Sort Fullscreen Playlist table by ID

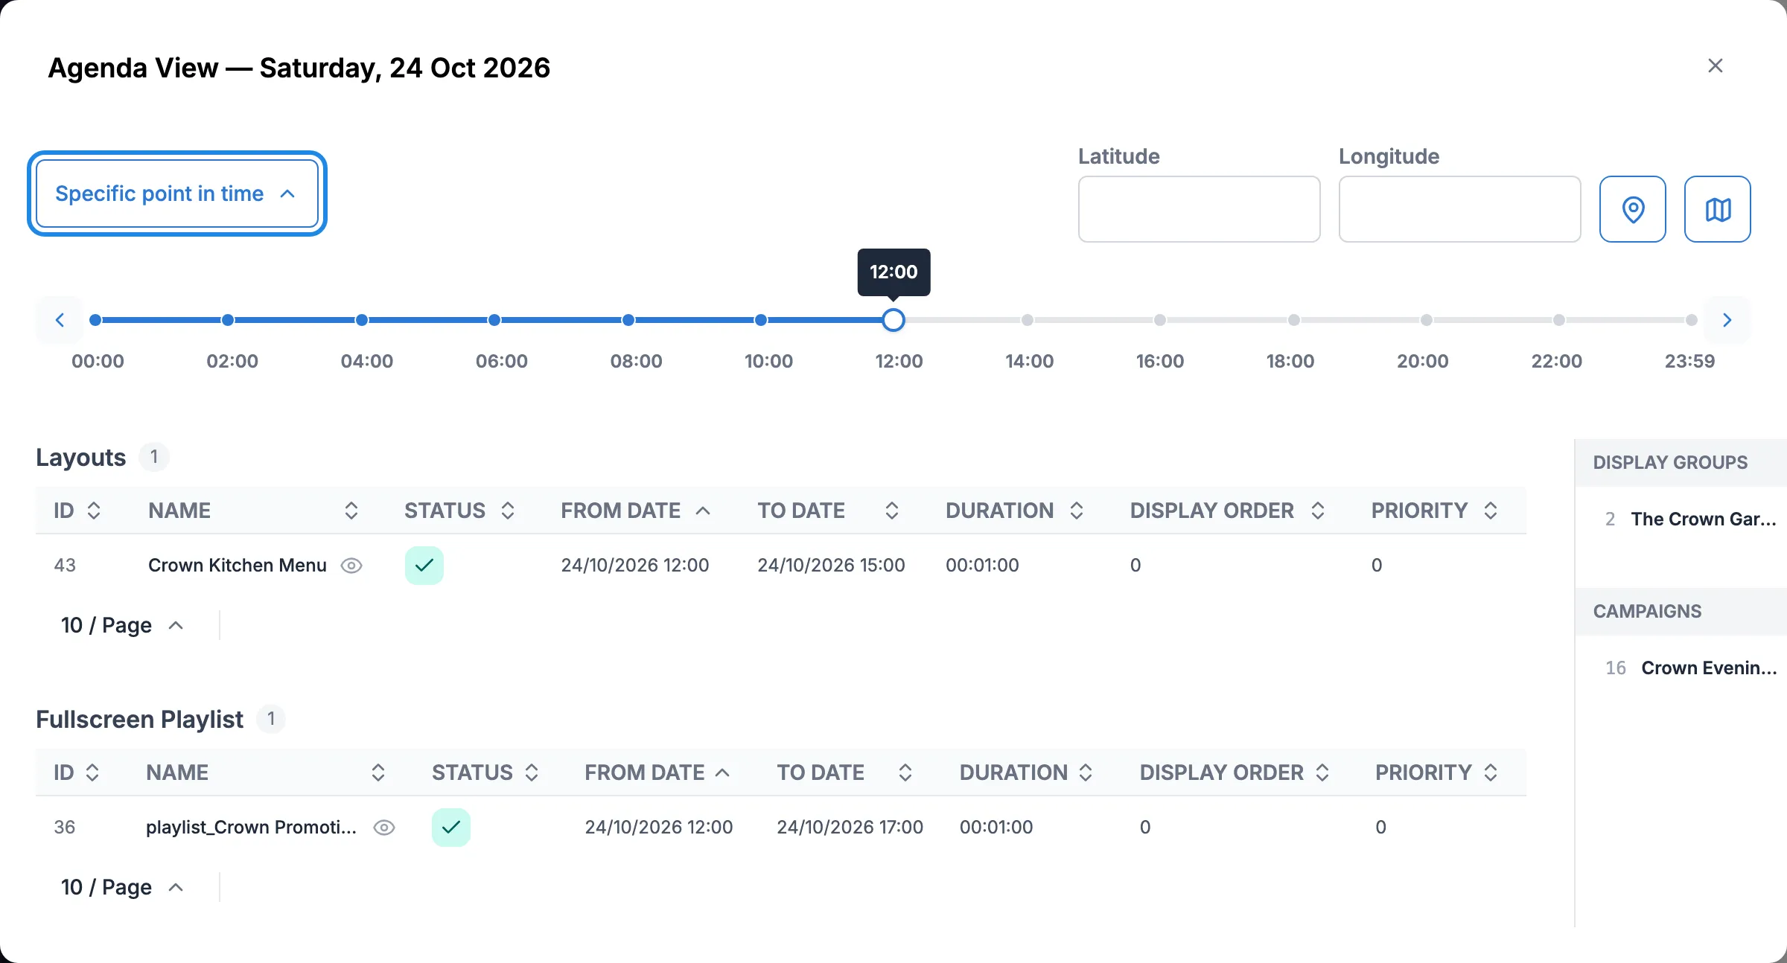[x=92, y=772]
